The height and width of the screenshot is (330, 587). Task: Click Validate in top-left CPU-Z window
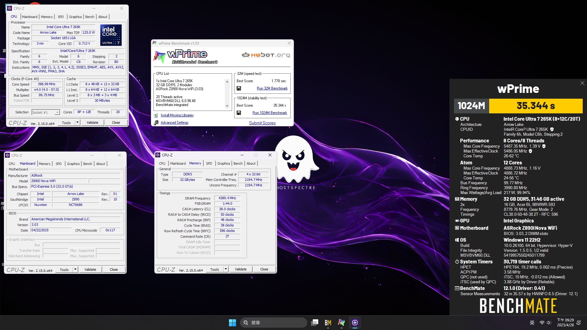[92, 123]
